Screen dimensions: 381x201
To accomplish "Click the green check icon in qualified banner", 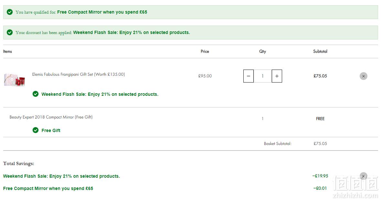I will coord(10,12).
